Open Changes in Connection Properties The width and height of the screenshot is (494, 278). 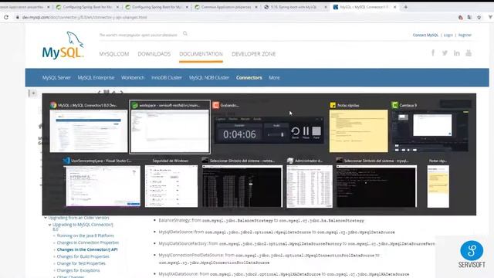pyautogui.click(x=88, y=242)
